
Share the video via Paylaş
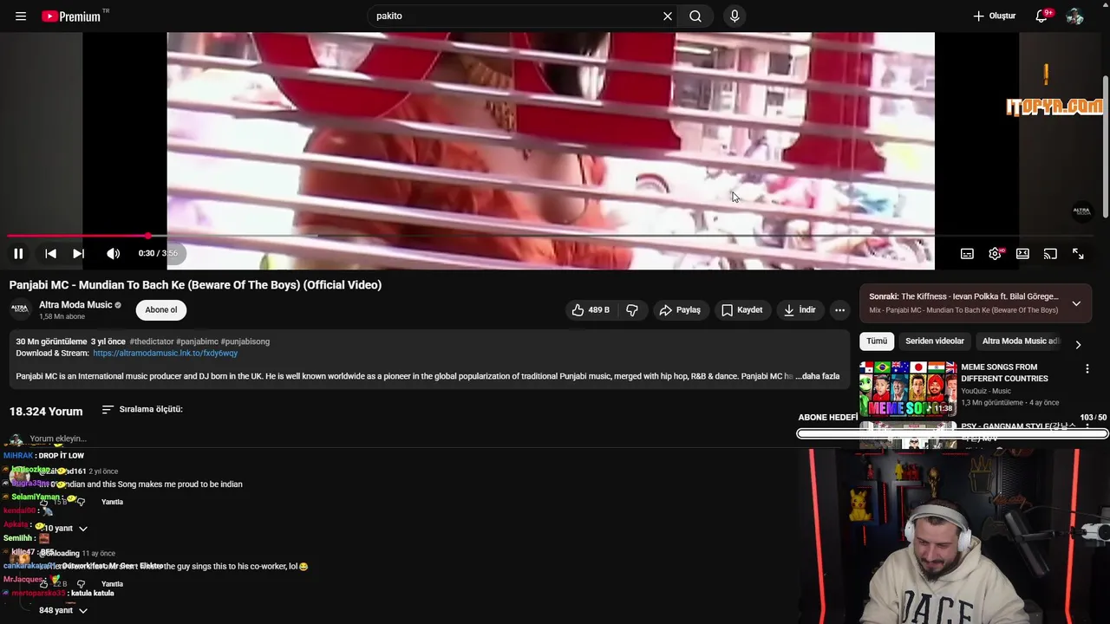click(x=679, y=309)
